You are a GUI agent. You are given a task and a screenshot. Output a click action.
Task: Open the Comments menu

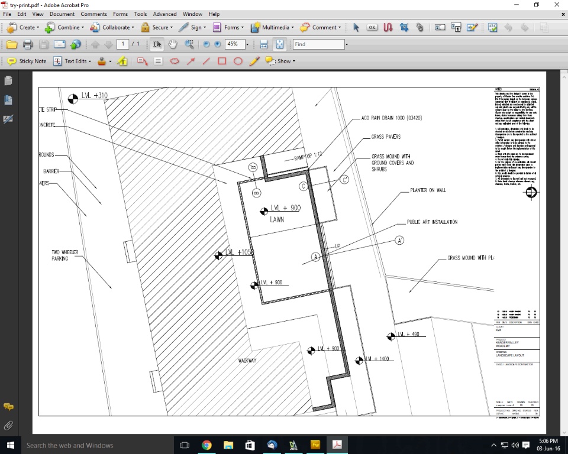[x=93, y=14]
